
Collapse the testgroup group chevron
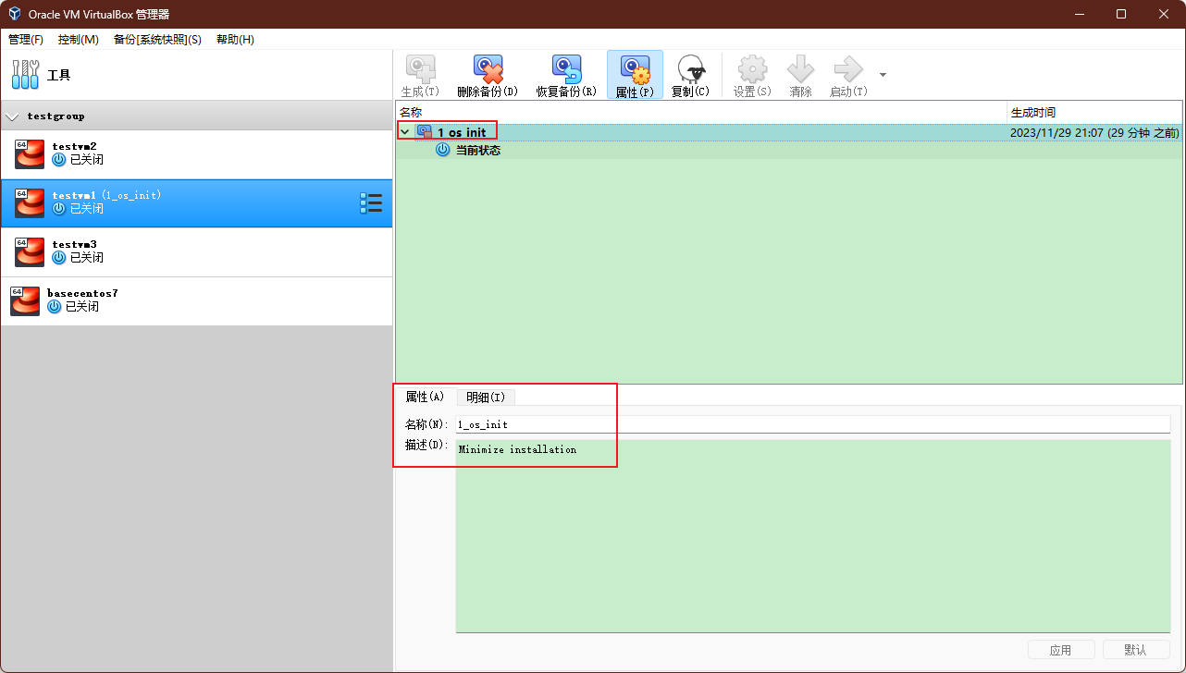click(x=12, y=116)
